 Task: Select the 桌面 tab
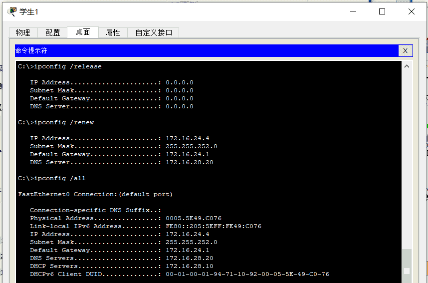coord(83,32)
